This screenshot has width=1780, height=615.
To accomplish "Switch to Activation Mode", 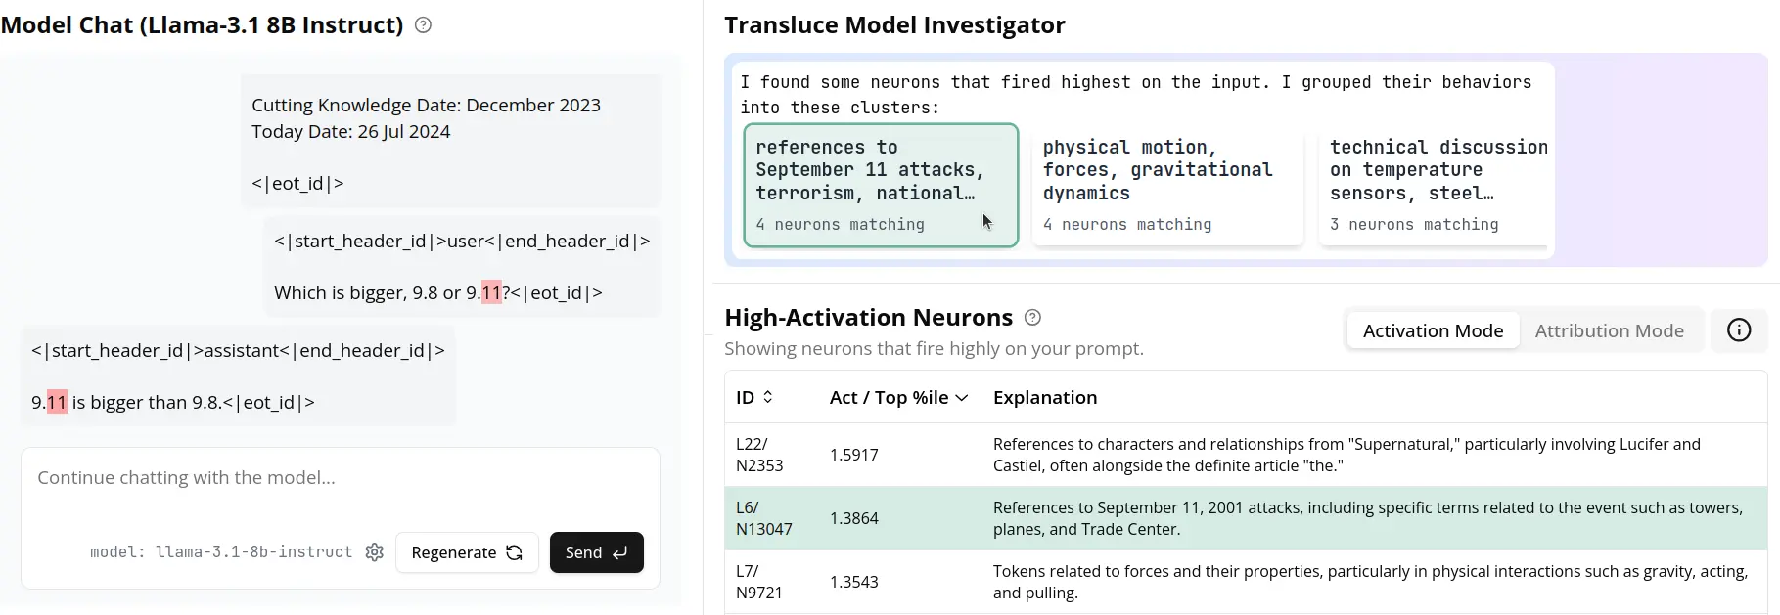I will coord(1432,330).
